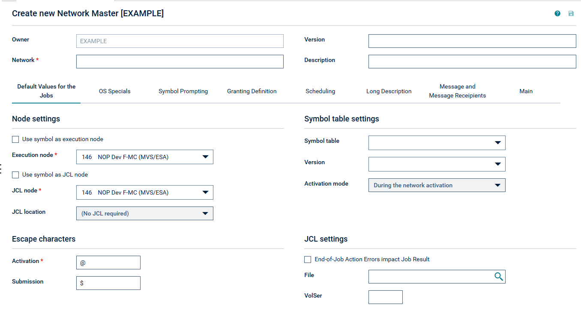Check End-of-Job Action Errors impact Job Result

(308, 260)
